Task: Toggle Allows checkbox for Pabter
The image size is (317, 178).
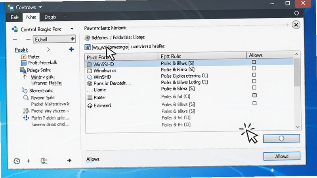Action: tap(254, 95)
